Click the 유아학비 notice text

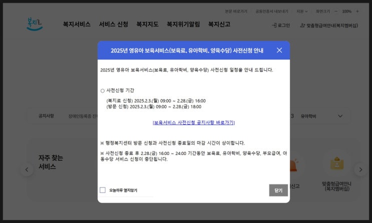308,116
